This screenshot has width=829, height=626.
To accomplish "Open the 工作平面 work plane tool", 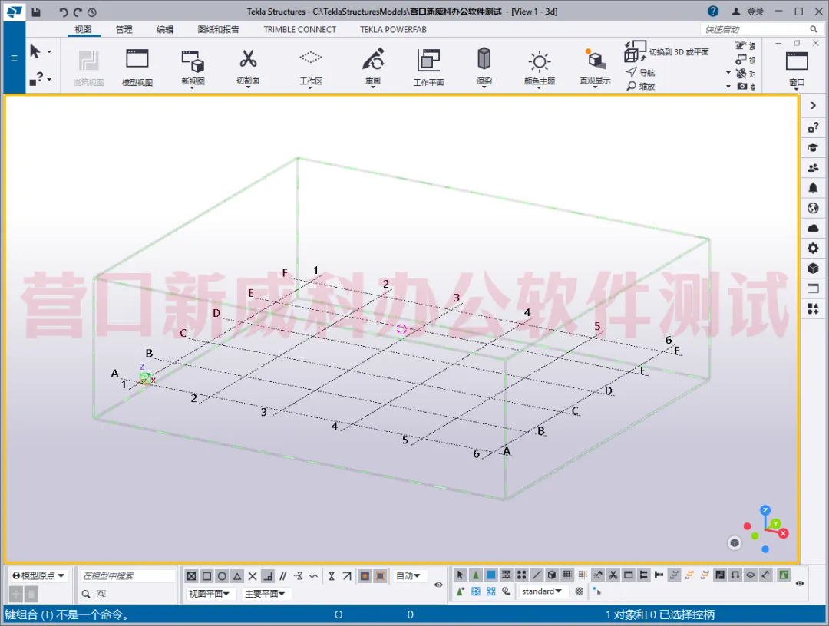I will 428,60.
